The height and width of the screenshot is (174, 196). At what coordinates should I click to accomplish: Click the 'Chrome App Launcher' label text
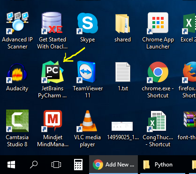158,43
